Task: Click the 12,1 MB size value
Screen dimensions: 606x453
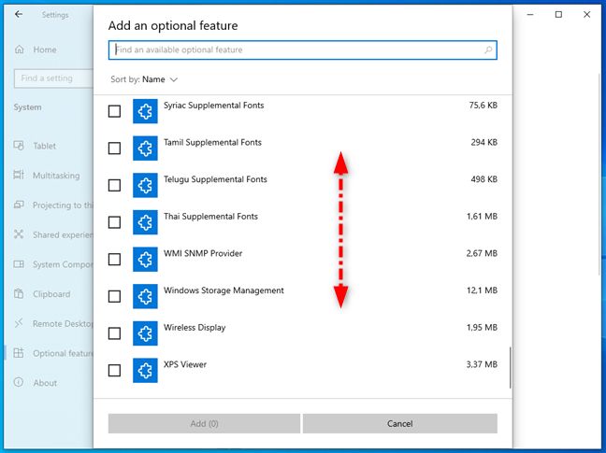Action: (482, 290)
